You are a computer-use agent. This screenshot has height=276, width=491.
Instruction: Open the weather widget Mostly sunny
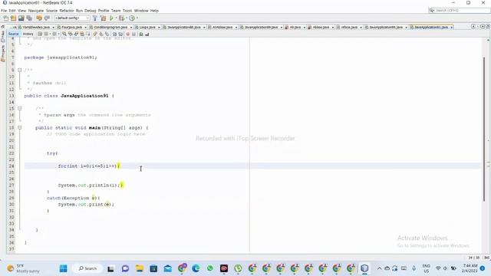pos(24,268)
